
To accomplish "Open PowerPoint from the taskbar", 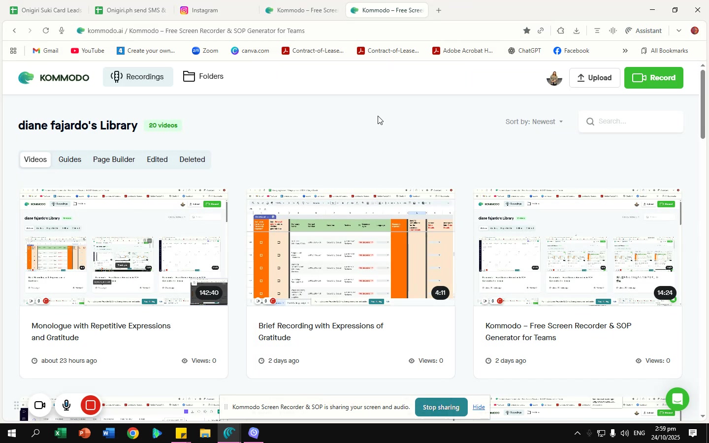I will 84,434.
